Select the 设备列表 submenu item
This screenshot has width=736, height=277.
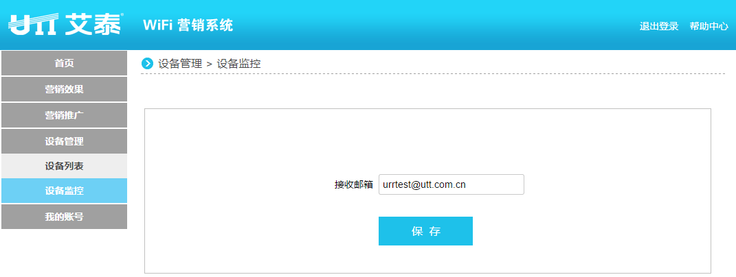click(65, 166)
